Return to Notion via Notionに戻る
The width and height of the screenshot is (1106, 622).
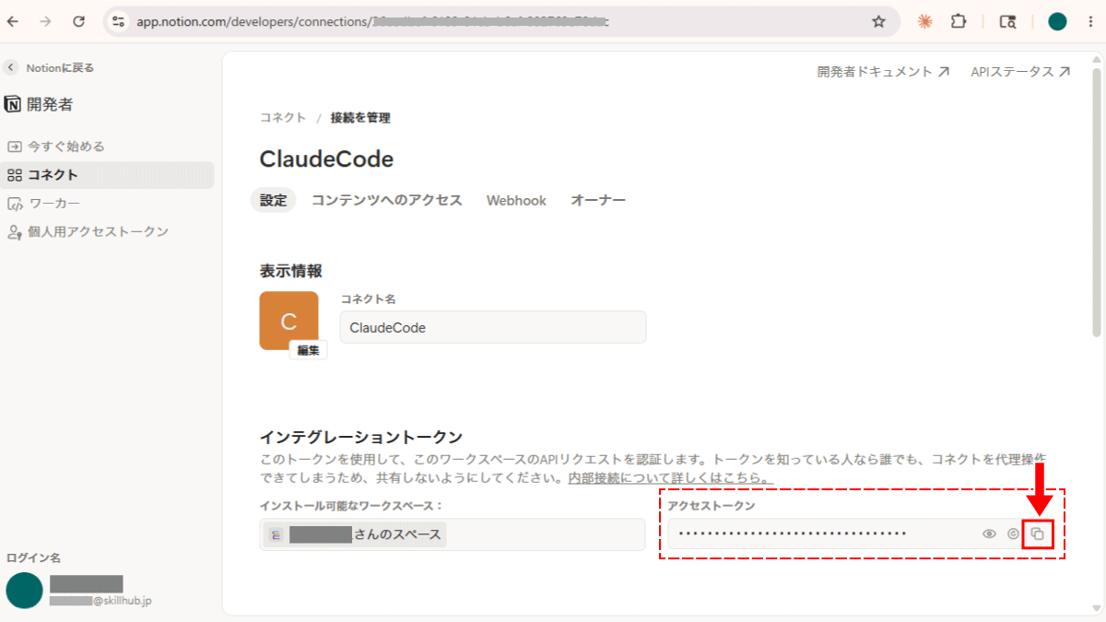tap(50, 67)
